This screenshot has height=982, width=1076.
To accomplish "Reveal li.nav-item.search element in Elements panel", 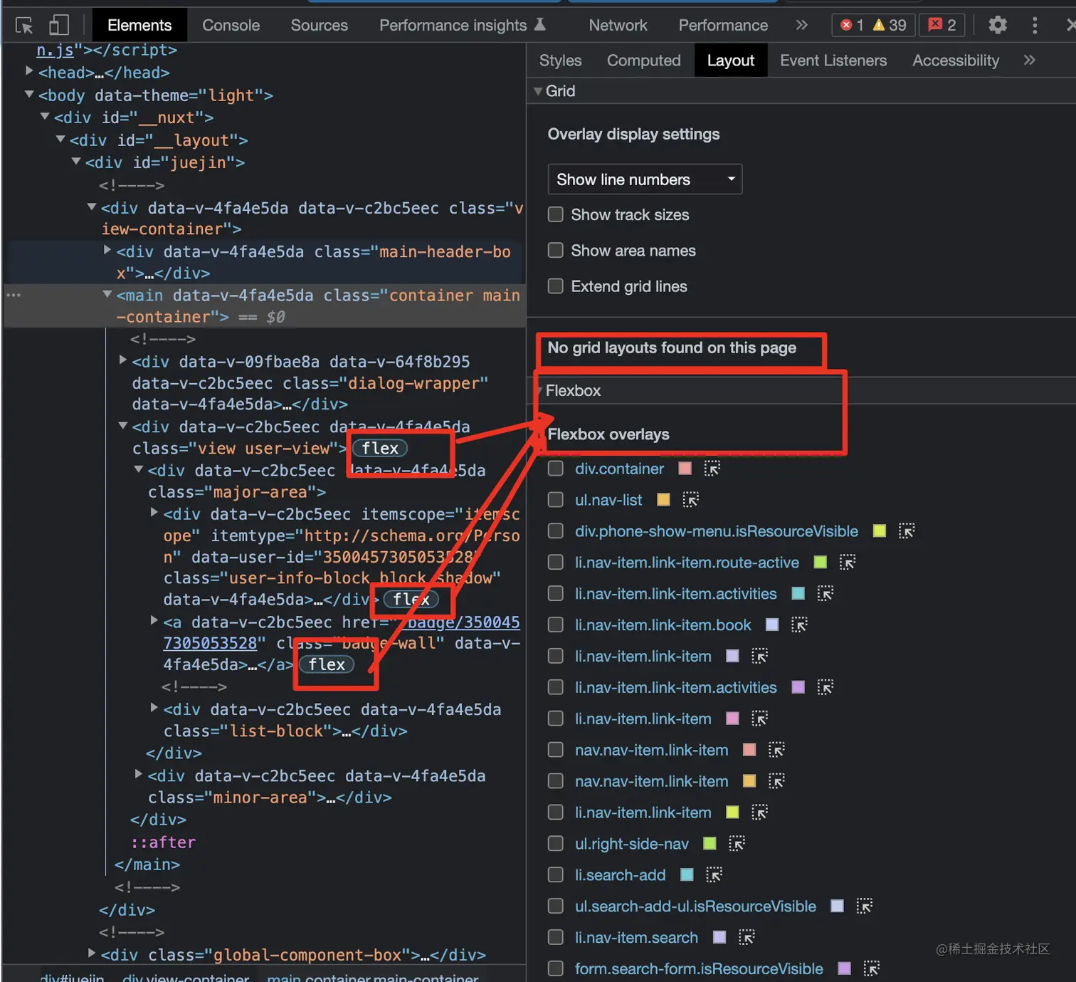I will [746, 938].
